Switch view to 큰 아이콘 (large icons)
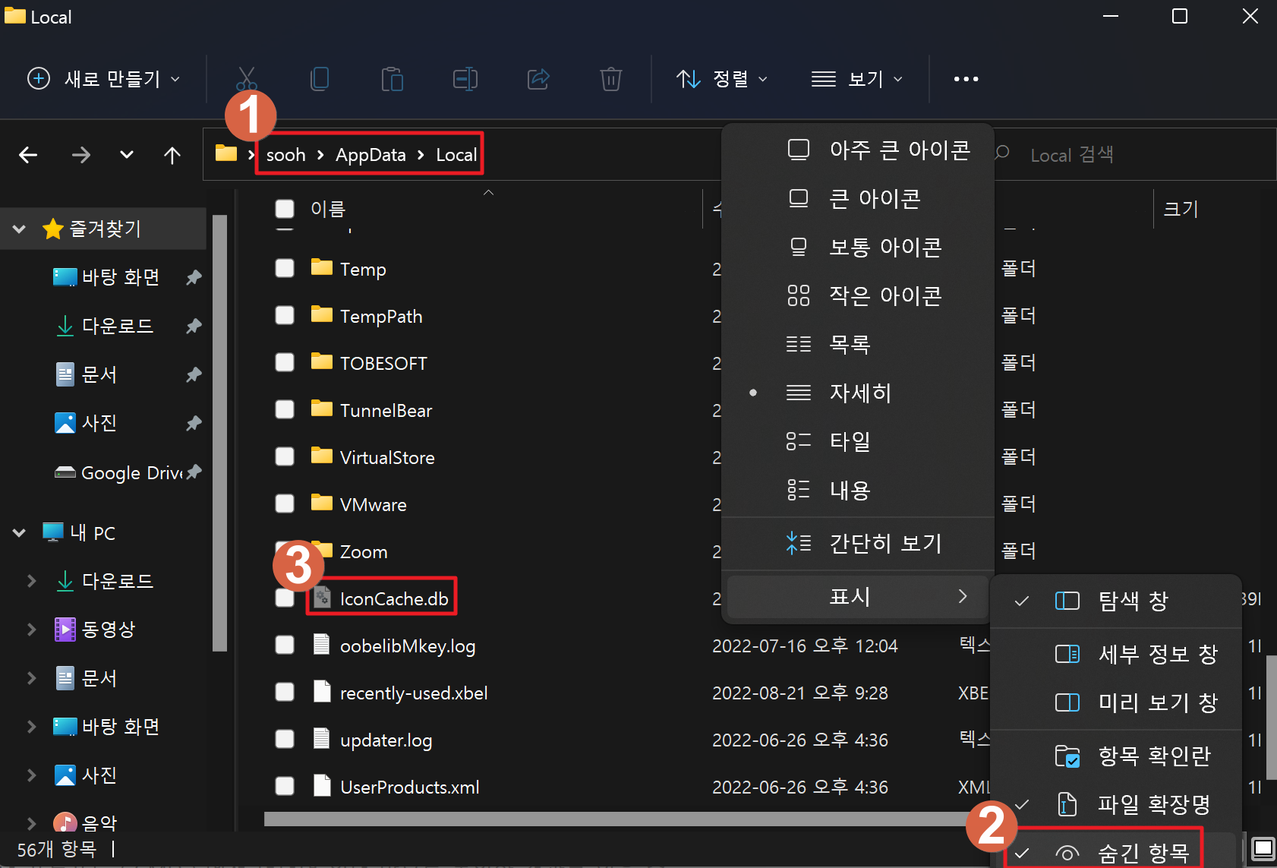 [x=875, y=198]
